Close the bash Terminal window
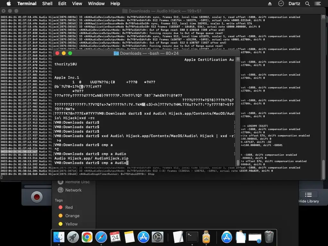328x246 pixels. point(57,53)
